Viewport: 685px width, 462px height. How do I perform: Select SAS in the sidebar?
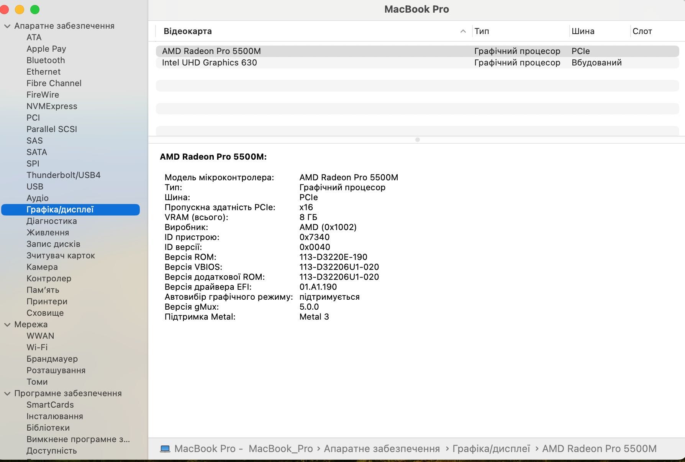(x=34, y=141)
